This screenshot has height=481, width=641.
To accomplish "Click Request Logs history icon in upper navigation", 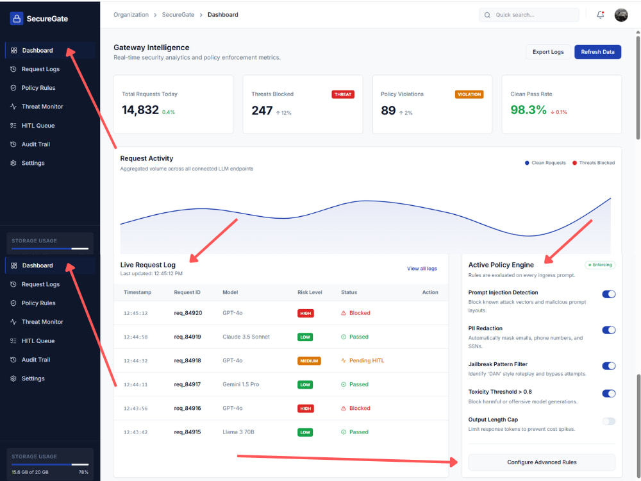I will [13, 69].
